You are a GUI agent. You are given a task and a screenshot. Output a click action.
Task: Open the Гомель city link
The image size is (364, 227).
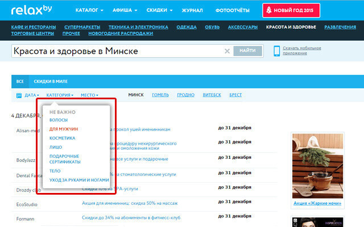pos(160,95)
